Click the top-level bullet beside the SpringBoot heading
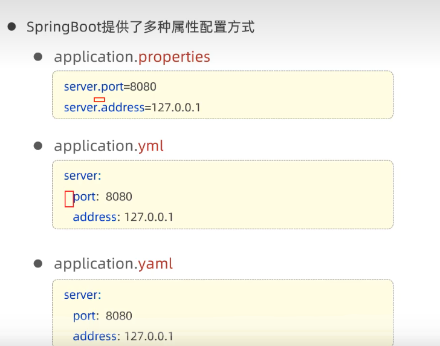 11,27
